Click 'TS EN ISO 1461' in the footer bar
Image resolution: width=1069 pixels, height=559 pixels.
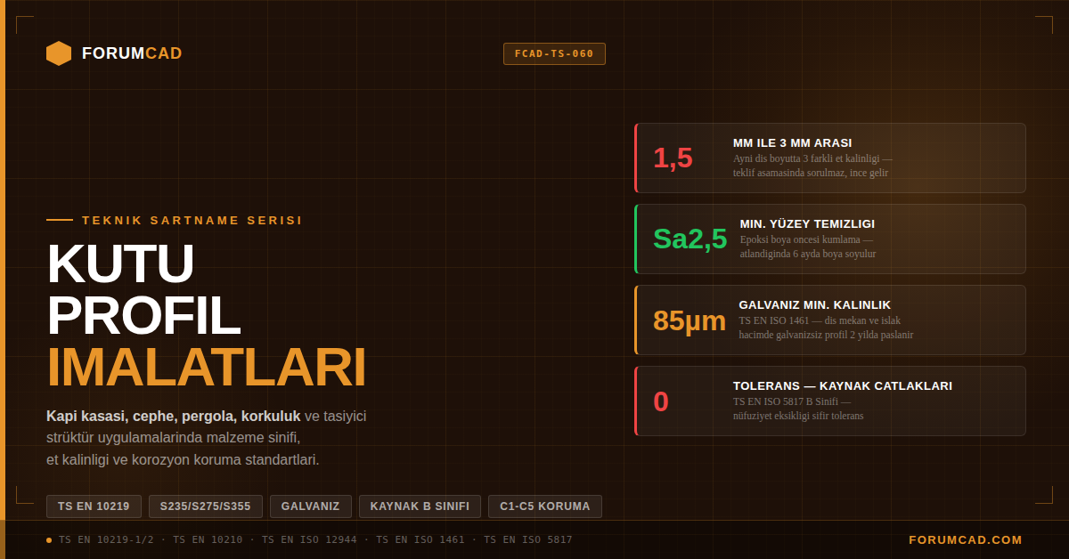(x=420, y=539)
